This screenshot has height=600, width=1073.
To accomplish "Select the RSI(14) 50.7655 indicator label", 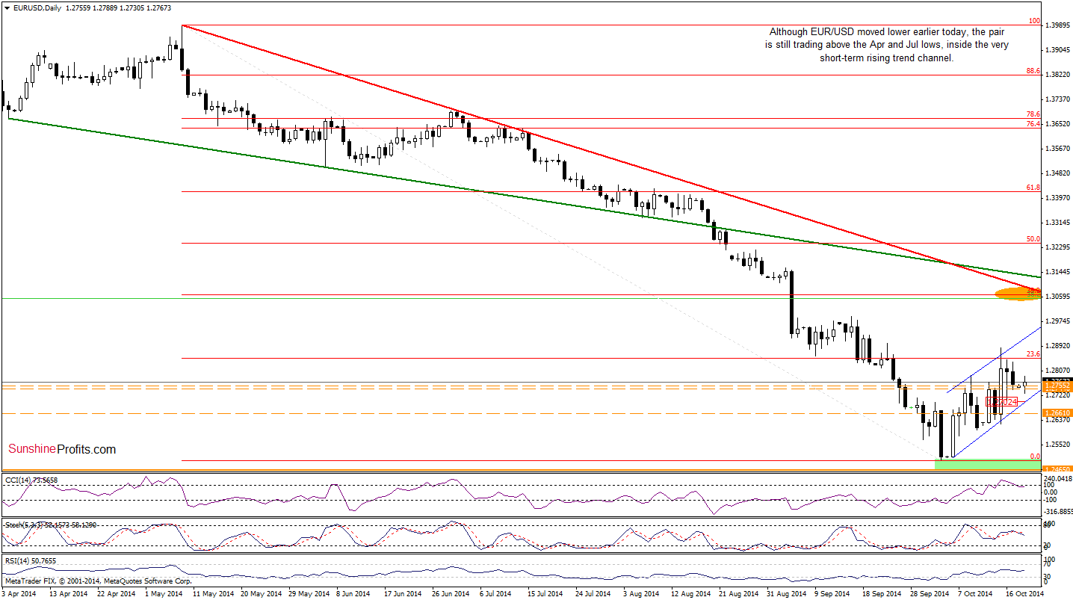I will click(31, 561).
